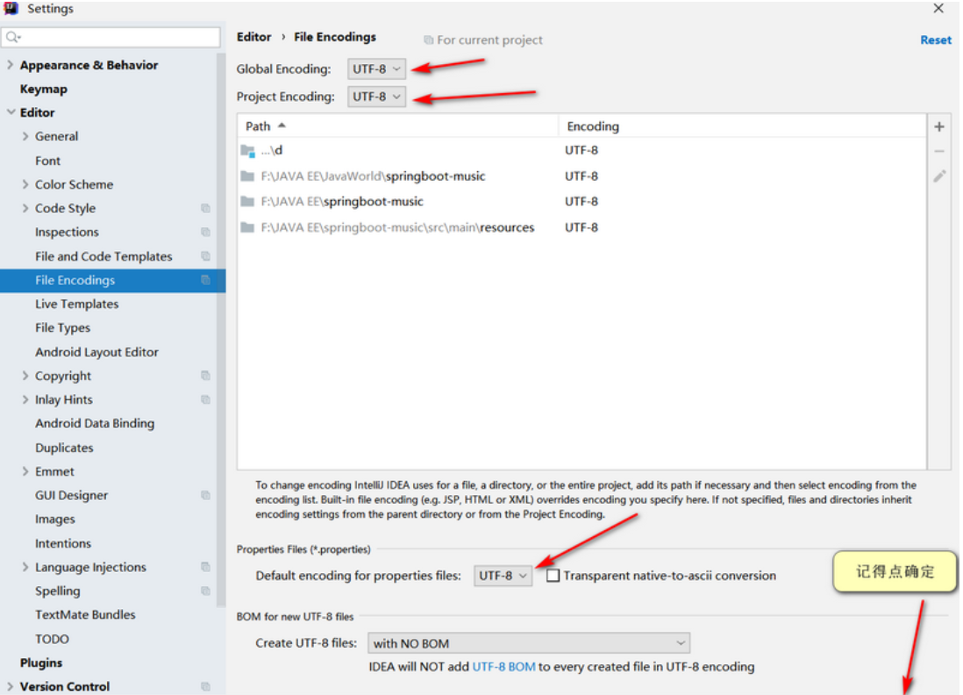Click project-level icon next to Code Style
The width and height of the screenshot is (963, 695).
(x=205, y=209)
